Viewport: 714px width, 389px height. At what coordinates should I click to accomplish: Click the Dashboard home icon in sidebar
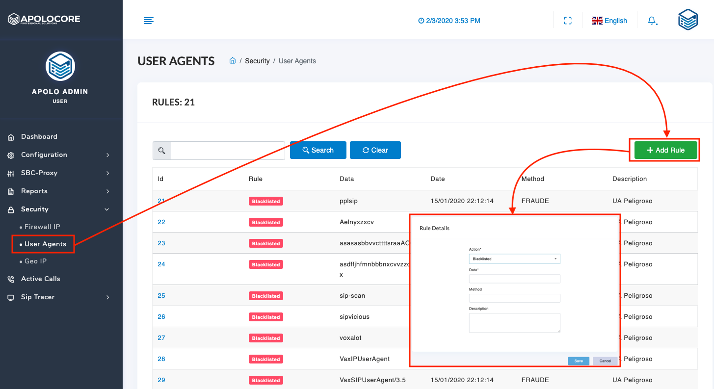(x=11, y=137)
